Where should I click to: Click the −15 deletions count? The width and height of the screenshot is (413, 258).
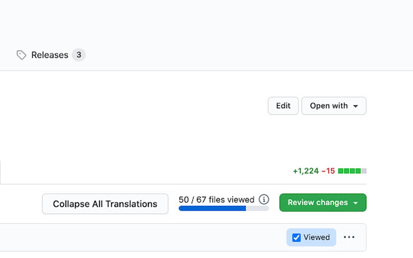(x=328, y=171)
